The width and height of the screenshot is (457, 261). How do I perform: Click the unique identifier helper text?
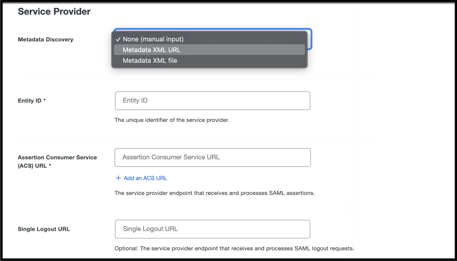172,120
